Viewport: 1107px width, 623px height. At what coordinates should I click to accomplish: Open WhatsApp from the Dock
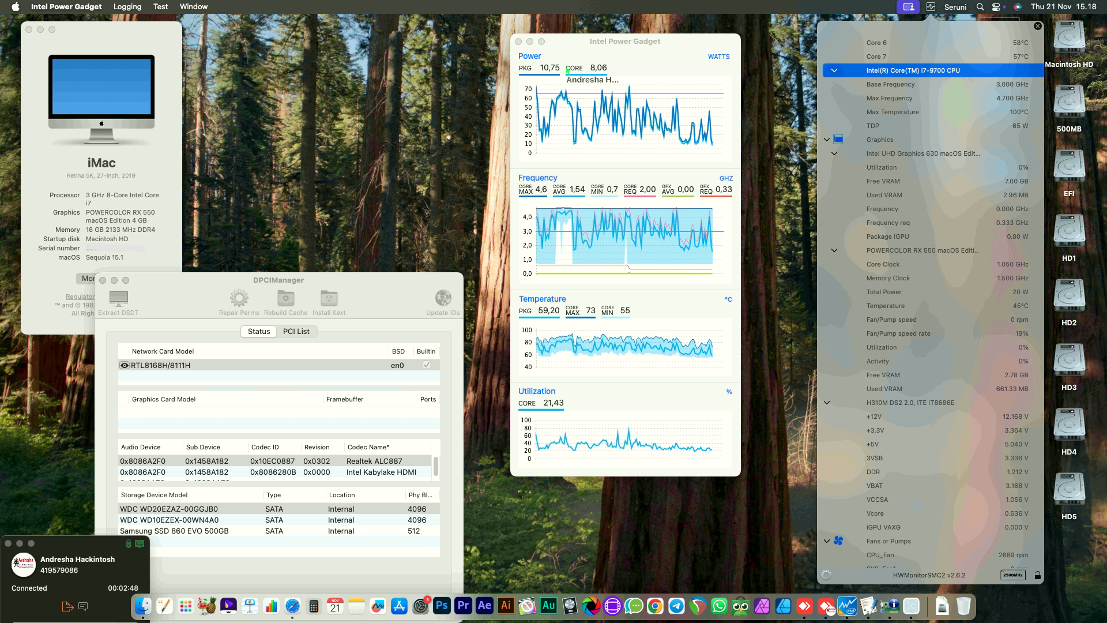(x=719, y=606)
